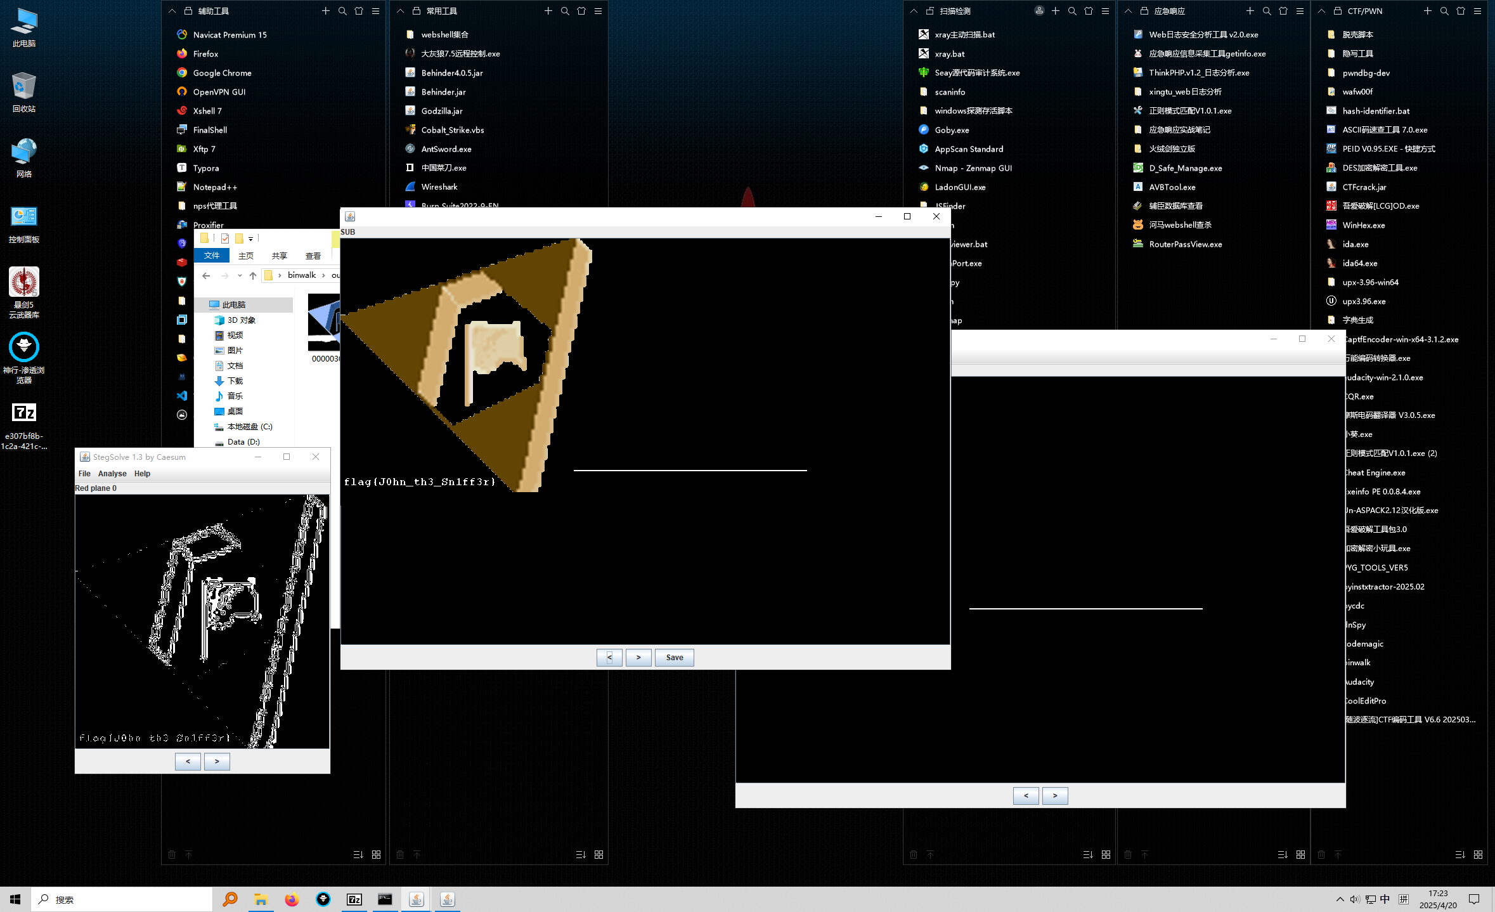Image resolution: width=1495 pixels, height=912 pixels.
Task: Toggle the Chinese IME indicator in the system tray
Action: point(1385,899)
